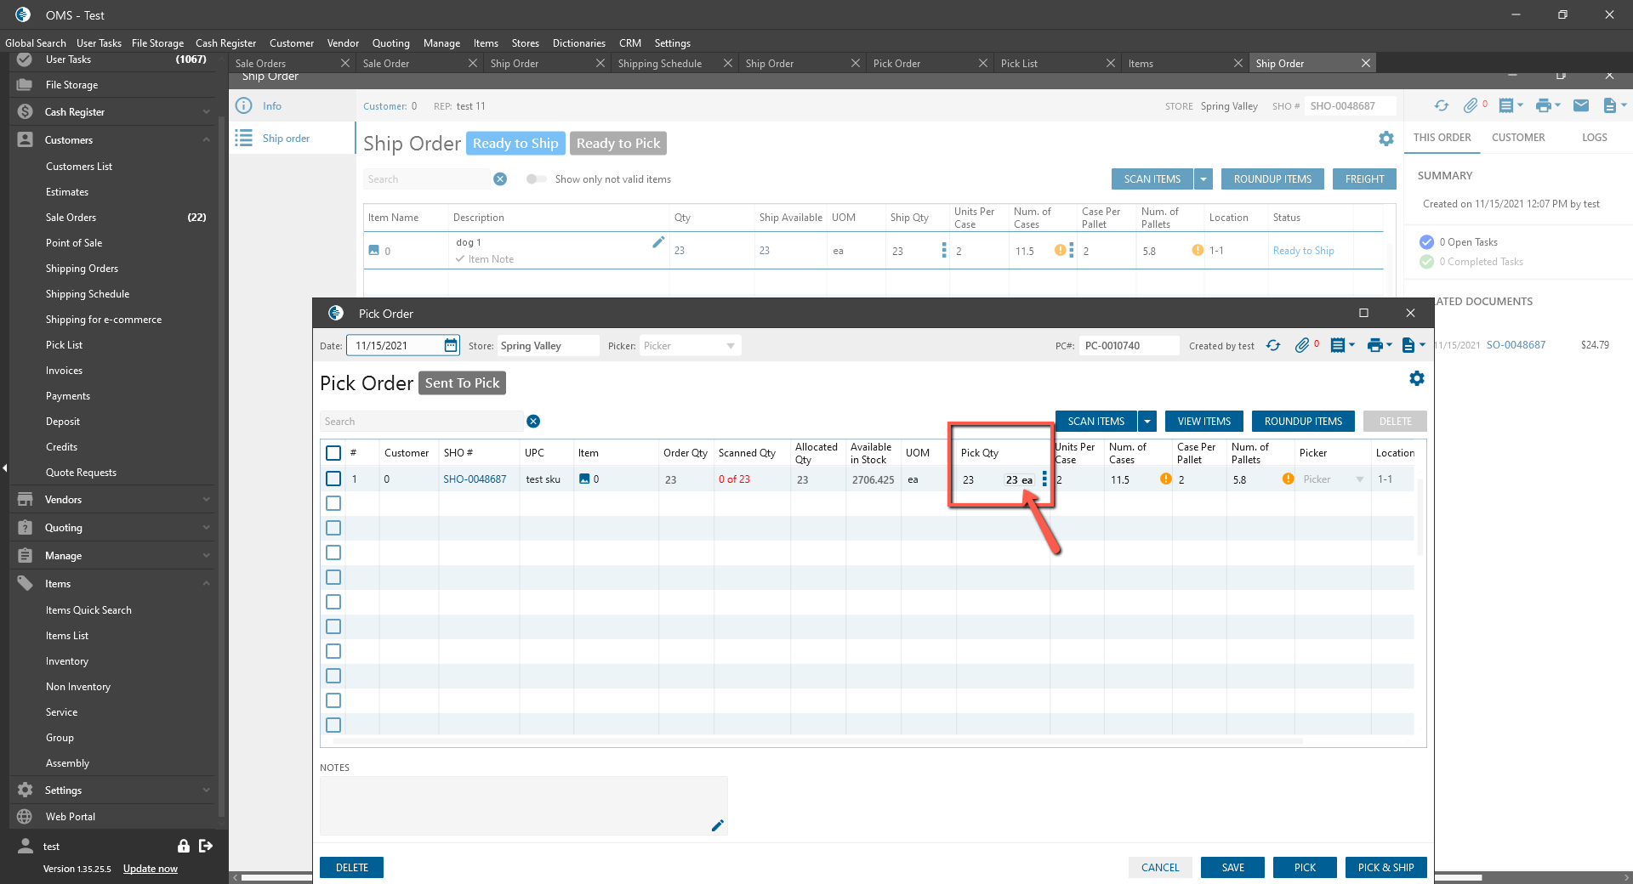This screenshot has height=884, width=1633.
Task: Expand the Vendors sidebar section
Action: tap(207, 500)
